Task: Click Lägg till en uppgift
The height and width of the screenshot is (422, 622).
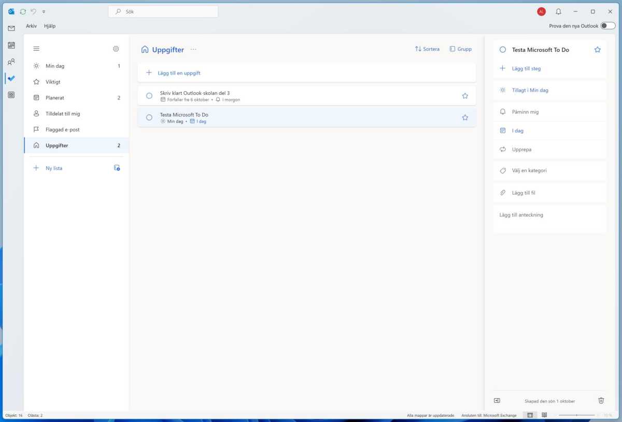Action: coord(306,73)
